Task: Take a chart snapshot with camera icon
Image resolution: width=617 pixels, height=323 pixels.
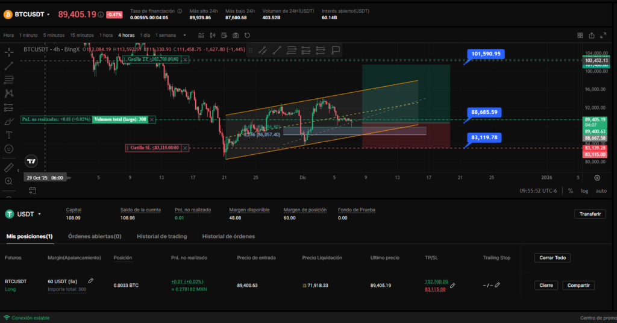Action: point(236,36)
